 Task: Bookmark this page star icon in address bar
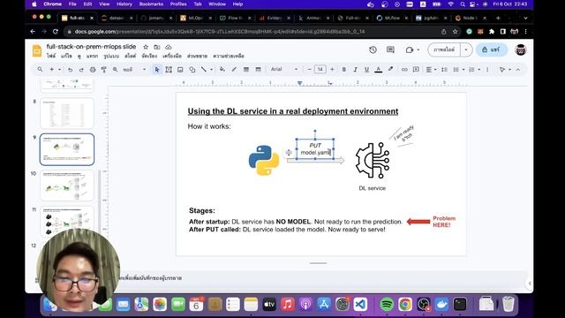click(x=456, y=32)
